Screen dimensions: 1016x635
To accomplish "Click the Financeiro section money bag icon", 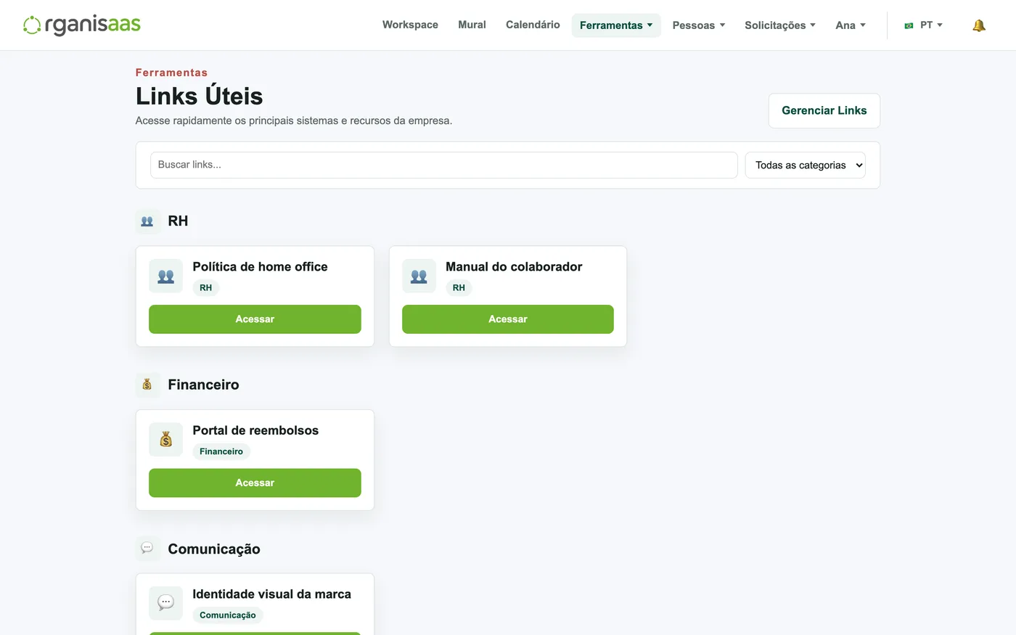I will pyautogui.click(x=147, y=385).
